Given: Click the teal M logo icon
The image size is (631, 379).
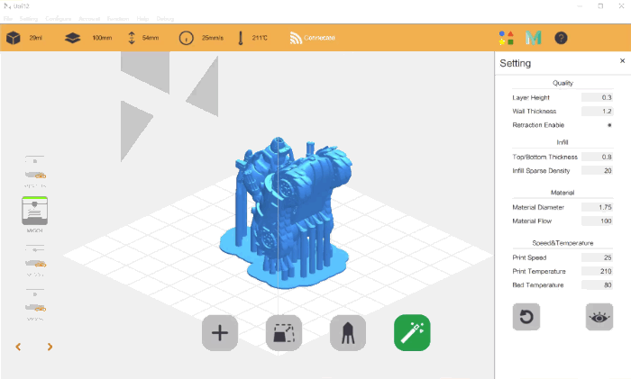Looking at the screenshot, I should pos(534,38).
